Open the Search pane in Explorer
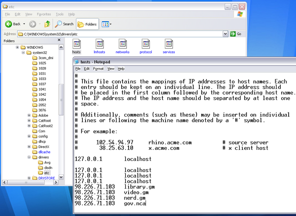Screen dimensions: 296x216 click(64, 24)
